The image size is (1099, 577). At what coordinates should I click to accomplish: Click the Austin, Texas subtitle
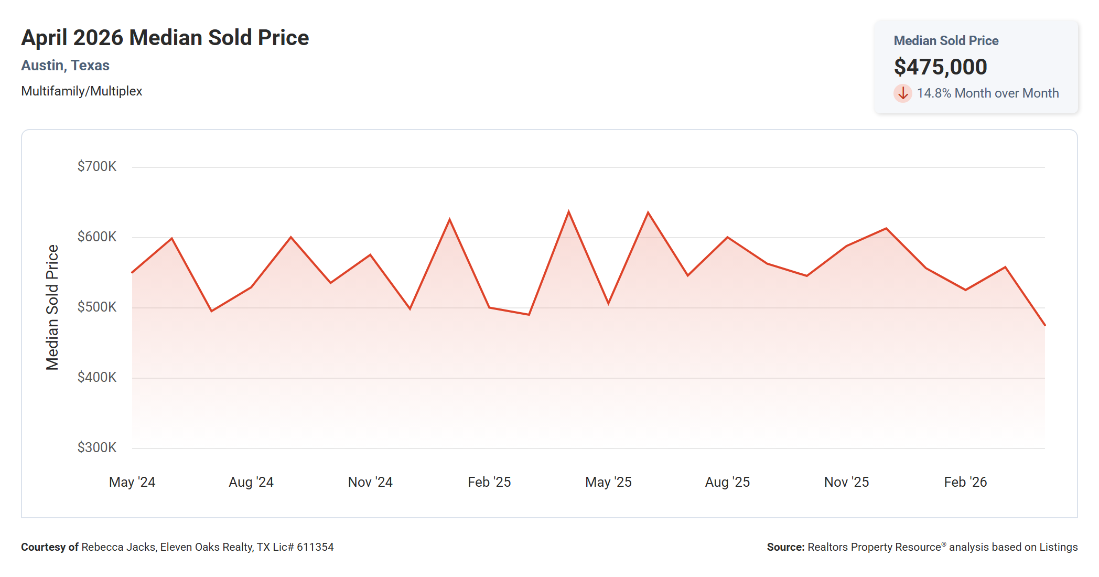(x=66, y=66)
